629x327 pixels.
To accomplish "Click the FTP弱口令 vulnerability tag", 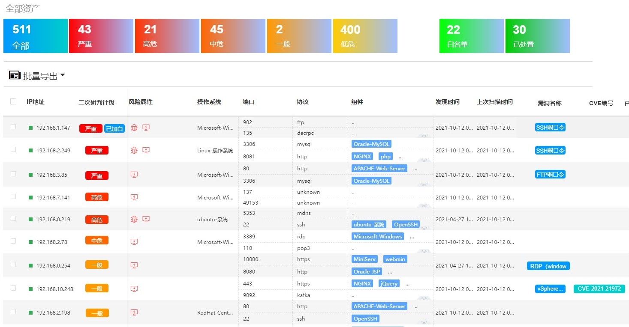I will pos(550,174).
